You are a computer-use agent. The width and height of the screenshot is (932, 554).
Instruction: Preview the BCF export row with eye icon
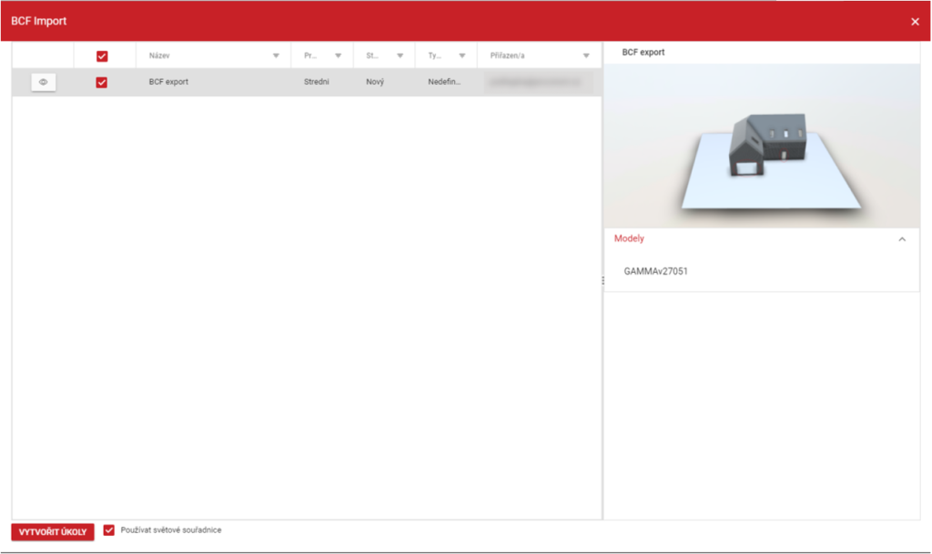tap(43, 82)
